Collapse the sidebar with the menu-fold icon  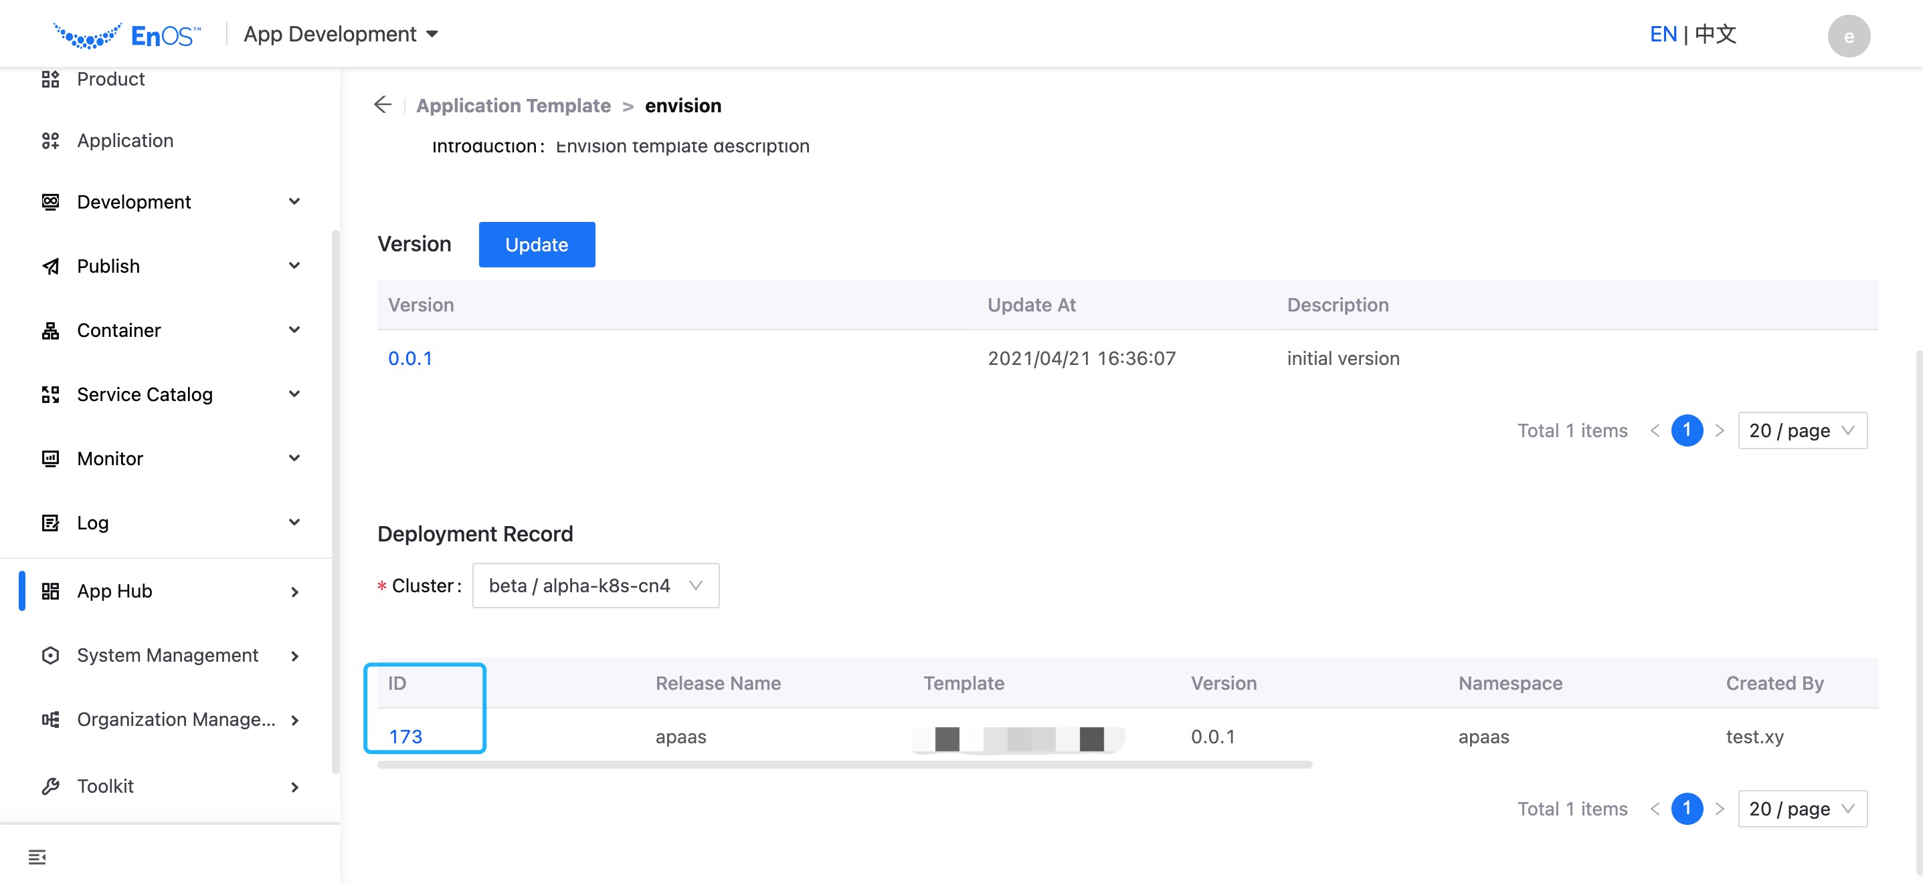pyautogui.click(x=37, y=857)
